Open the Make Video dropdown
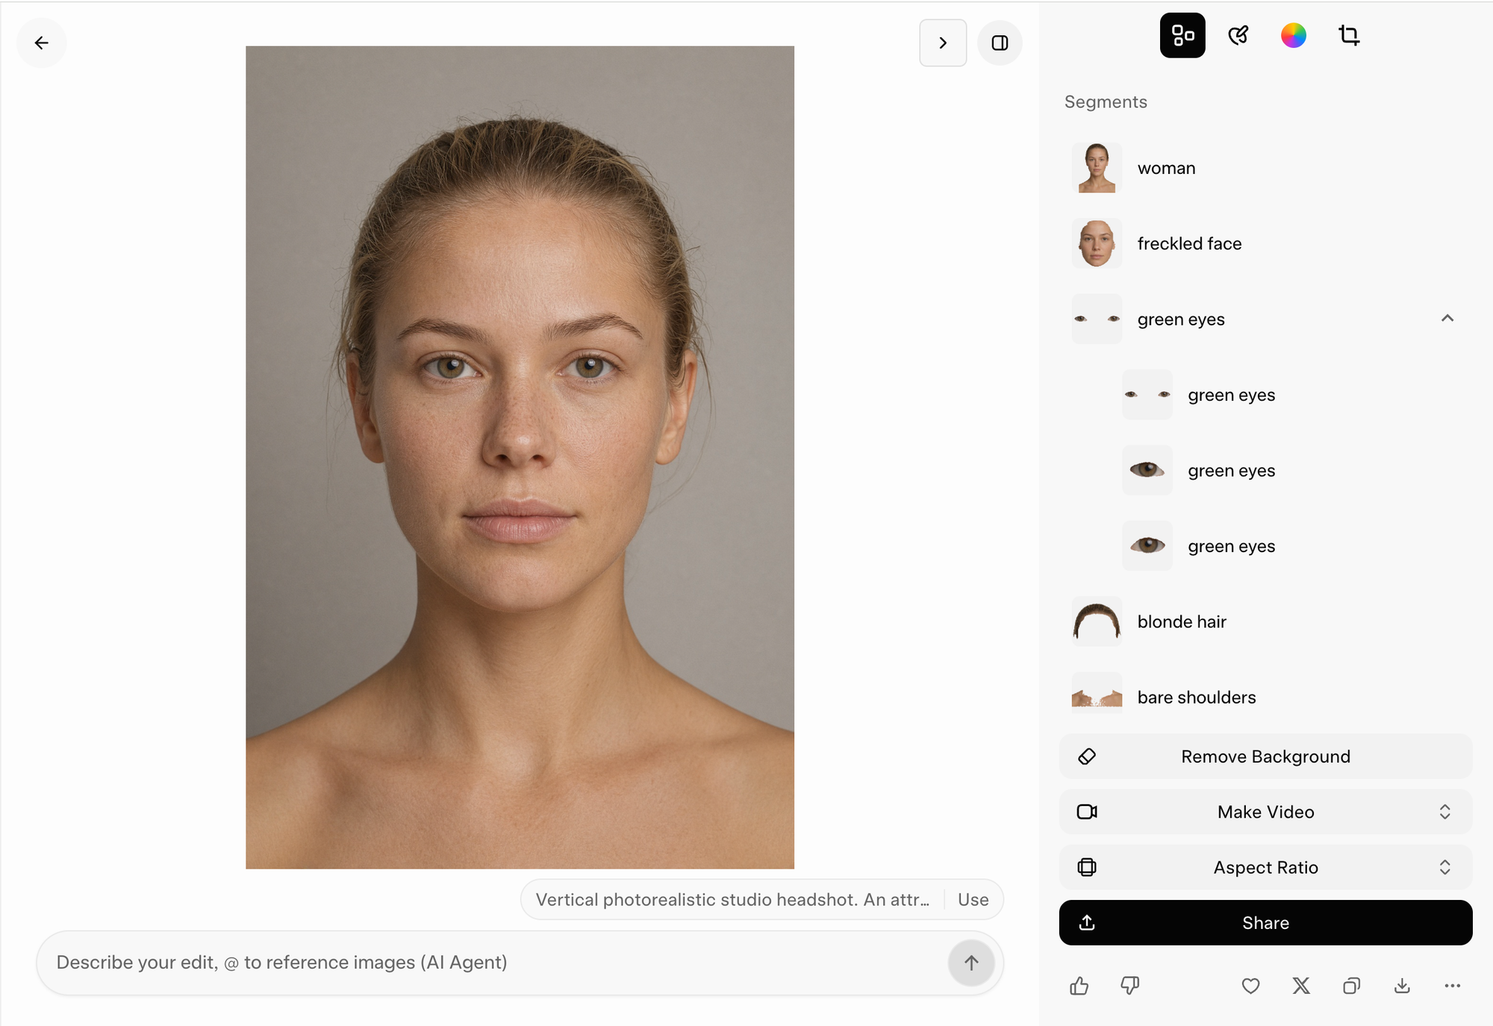Image resolution: width=1493 pixels, height=1026 pixels. pyautogui.click(x=1265, y=812)
